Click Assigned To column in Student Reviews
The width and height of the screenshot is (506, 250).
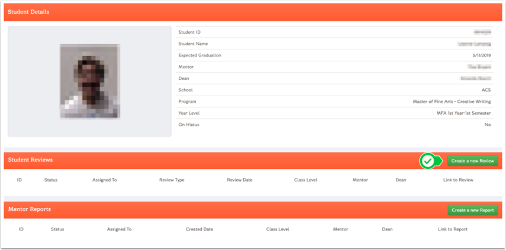point(105,180)
